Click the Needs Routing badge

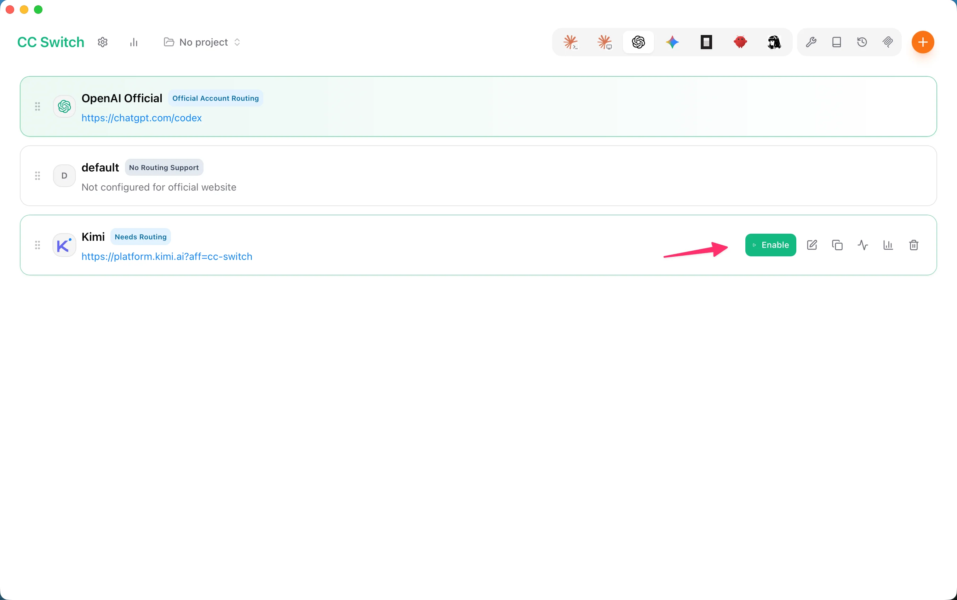(x=141, y=237)
